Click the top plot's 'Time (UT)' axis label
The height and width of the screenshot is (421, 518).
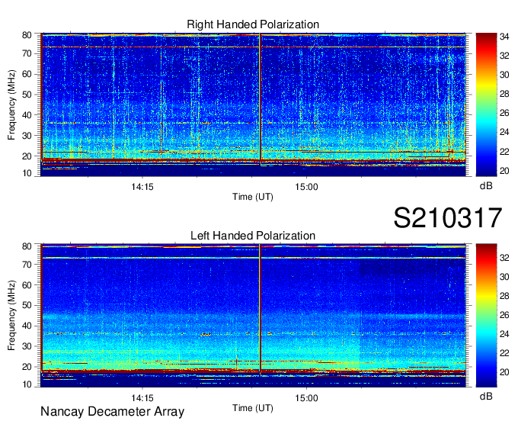(x=253, y=197)
